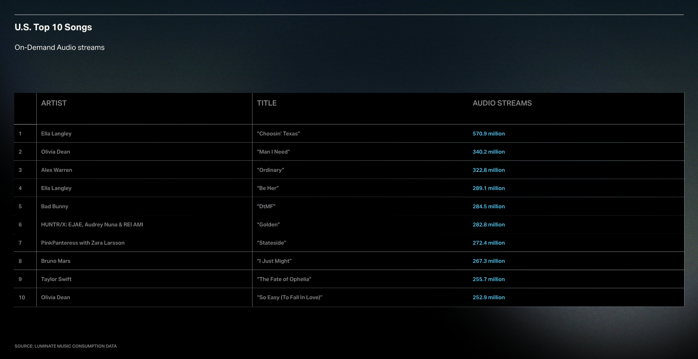Screen dimensions: 698x359
Task: Click the '340.2 million' streams value
Action: click(x=489, y=152)
